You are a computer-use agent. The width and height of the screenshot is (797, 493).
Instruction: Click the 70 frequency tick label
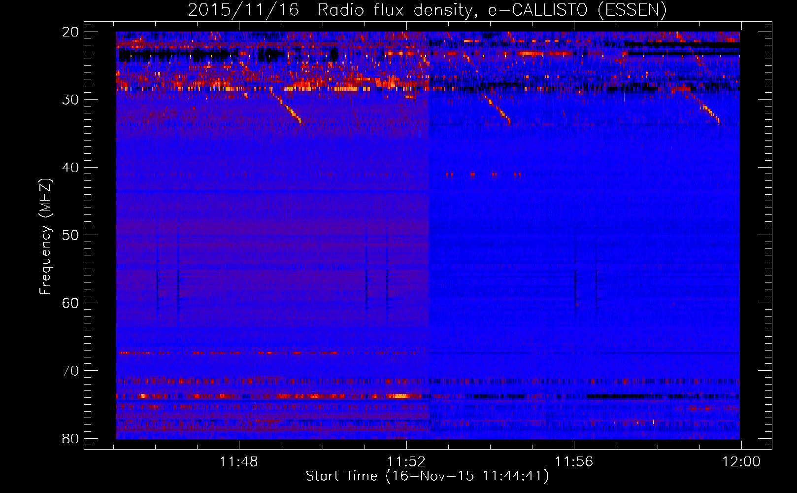pos(71,371)
